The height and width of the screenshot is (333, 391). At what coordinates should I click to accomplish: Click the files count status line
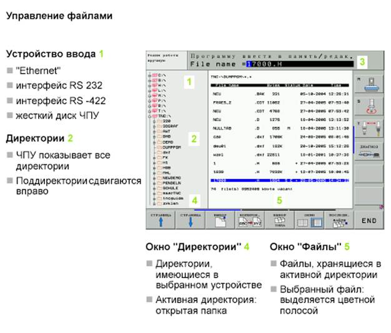251,189
